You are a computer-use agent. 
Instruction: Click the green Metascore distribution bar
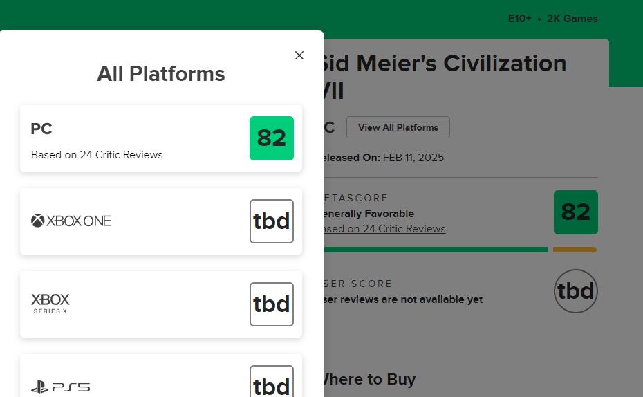[x=436, y=250]
